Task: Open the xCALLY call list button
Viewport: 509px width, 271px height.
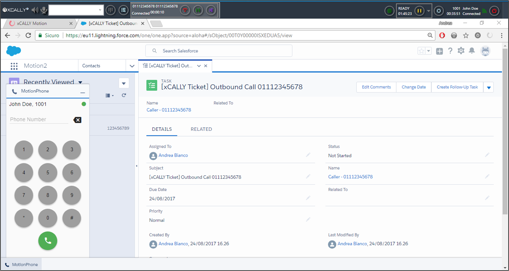Action: tap(124, 10)
